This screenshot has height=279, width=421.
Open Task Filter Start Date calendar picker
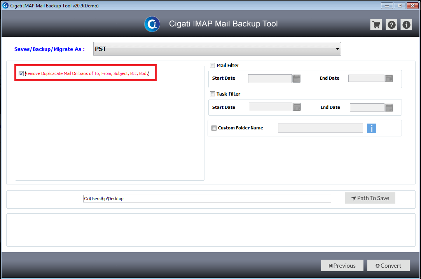[297, 107]
